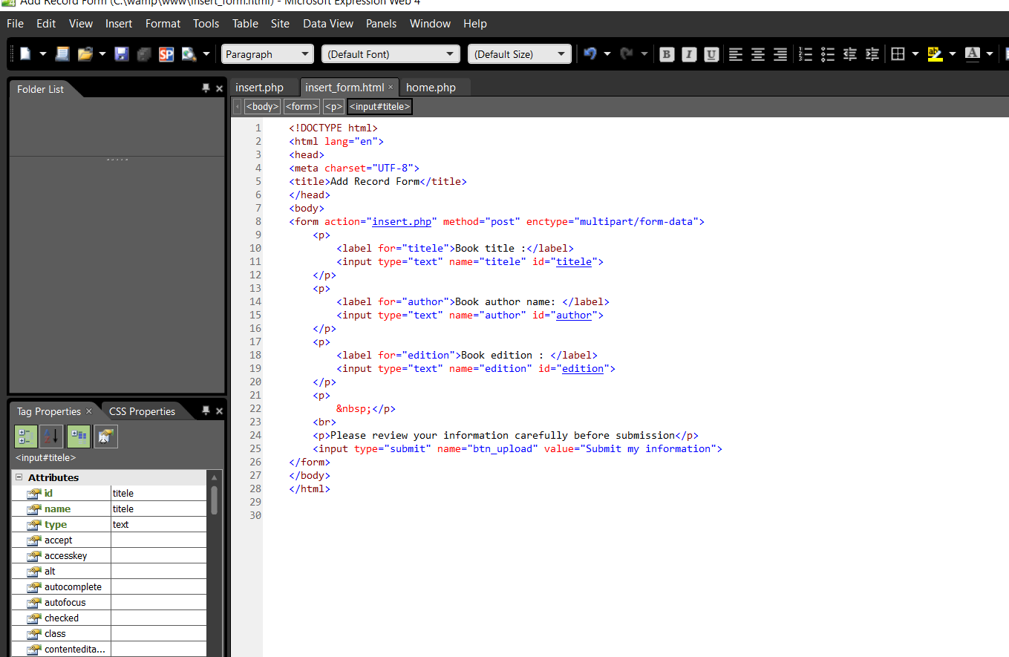
Task: Toggle Align Text Left
Action: pos(736,54)
